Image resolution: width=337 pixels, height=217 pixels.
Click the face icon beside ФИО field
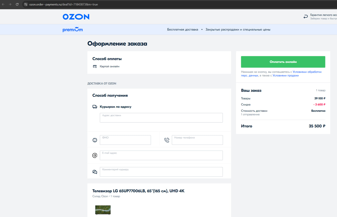(95, 140)
